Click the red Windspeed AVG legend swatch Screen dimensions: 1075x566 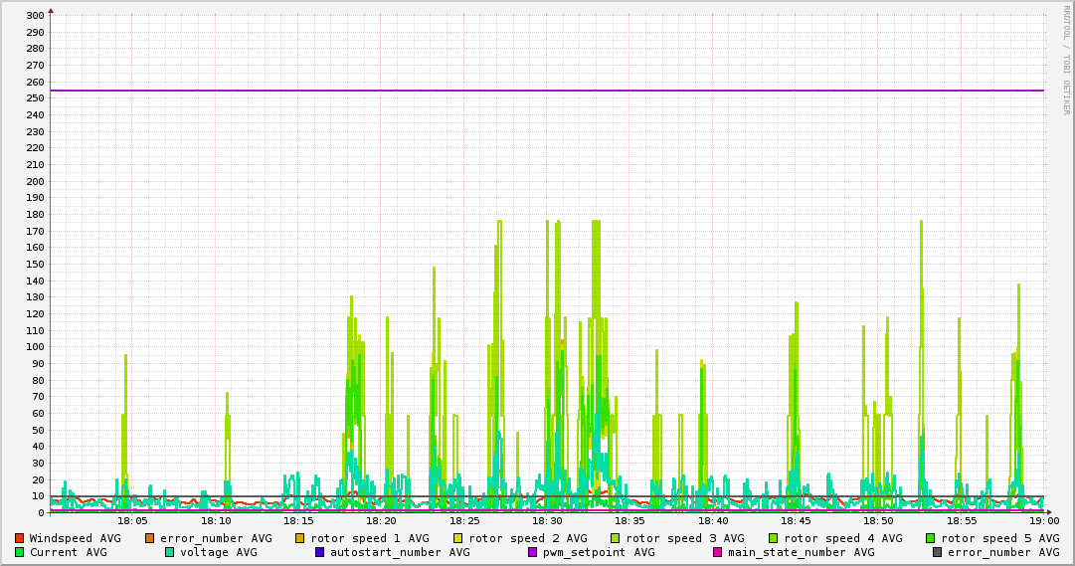tap(19, 538)
